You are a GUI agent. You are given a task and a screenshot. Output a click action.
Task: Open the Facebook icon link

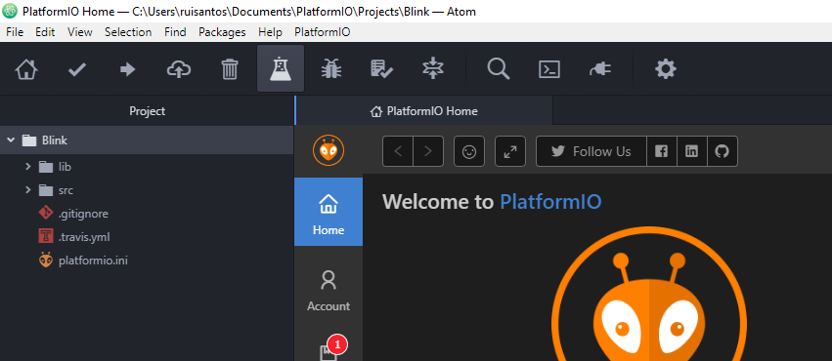(x=662, y=151)
